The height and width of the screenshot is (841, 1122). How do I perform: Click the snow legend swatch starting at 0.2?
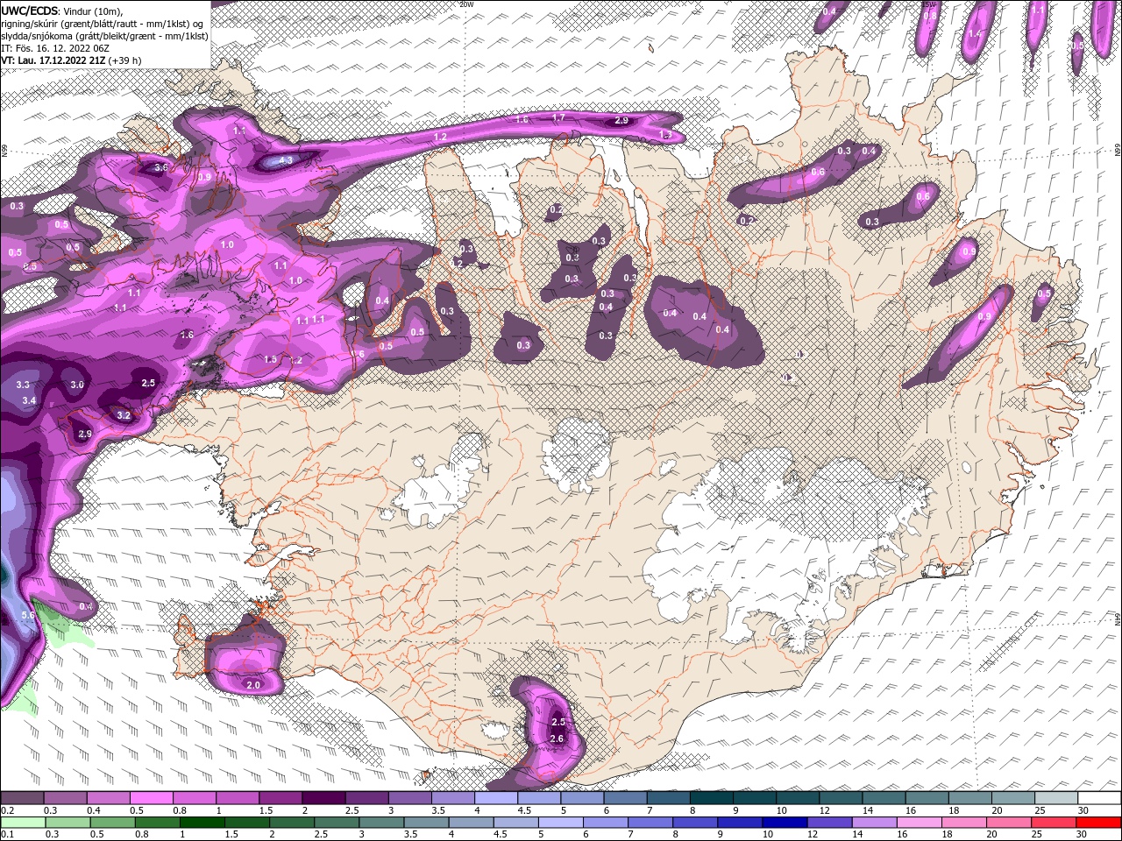click(22, 798)
